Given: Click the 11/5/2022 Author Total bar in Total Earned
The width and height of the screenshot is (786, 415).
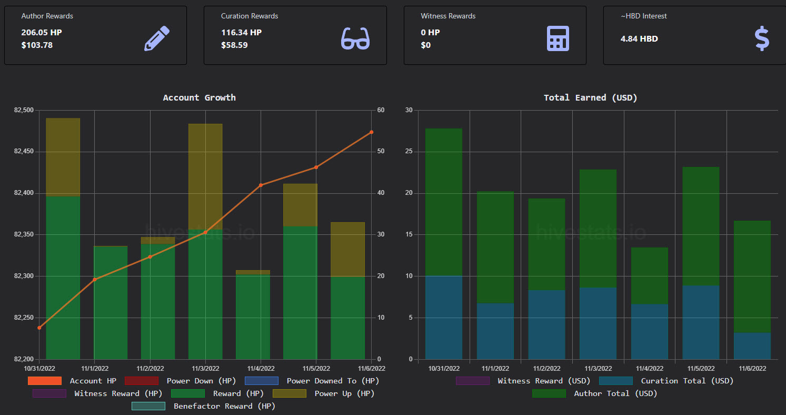Looking at the screenshot, I should point(701,226).
